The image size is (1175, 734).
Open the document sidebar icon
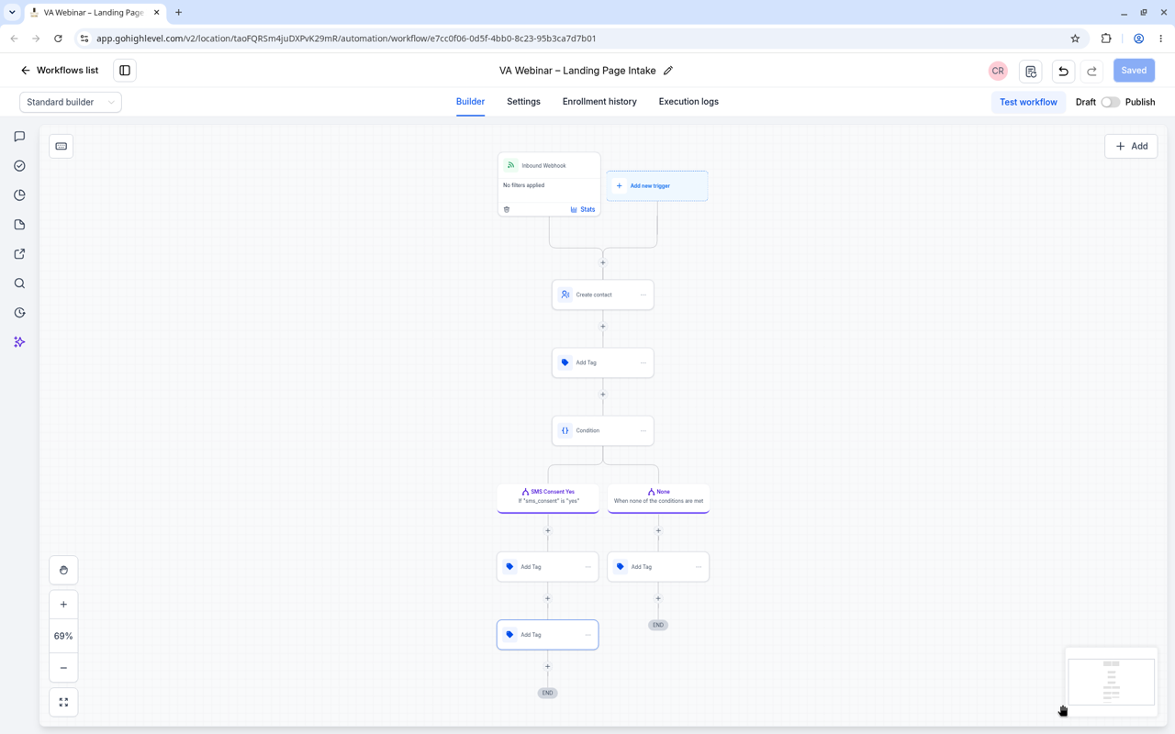(19, 225)
